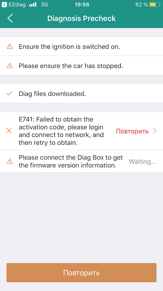The image size is (163, 291).
Task: Tap the 19:56 clock in the status bar
Action: tap(82, 5)
